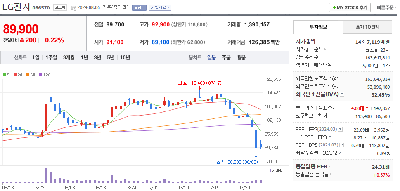Open the 시가총액순위 link

click(x=309, y=49)
